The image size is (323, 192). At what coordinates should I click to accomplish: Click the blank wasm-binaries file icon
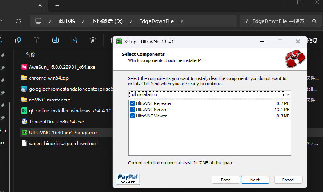24,143
